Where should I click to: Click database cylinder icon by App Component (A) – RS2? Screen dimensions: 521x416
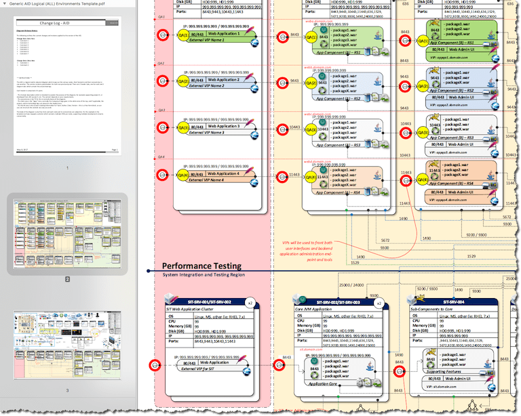click(368, 98)
